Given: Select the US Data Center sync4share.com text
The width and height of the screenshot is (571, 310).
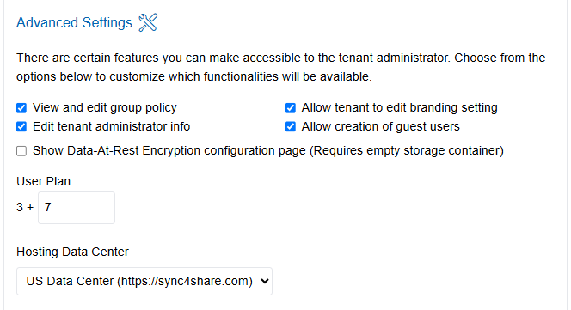Looking at the screenshot, I should tap(139, 282).
